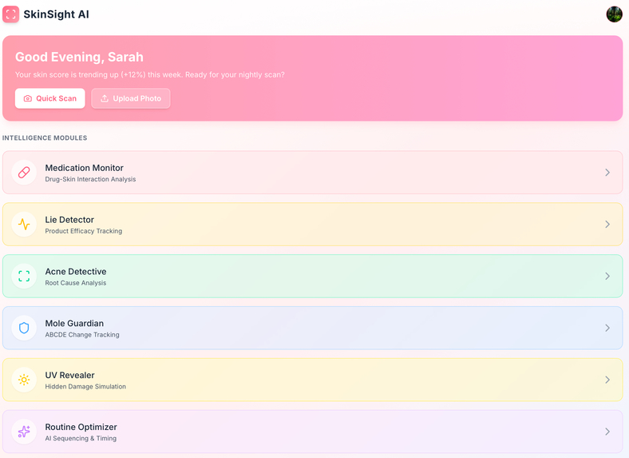The height and width of the screenshot is (458, 629).
Task: Expand Mole Guardian via its chevron
Action: click(x=607, y=328)
